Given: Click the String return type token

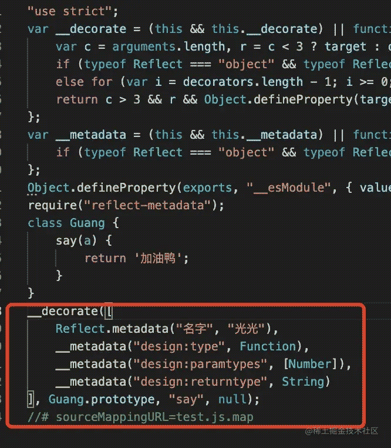Looking at the screenshot, I should tap(303, 382).
